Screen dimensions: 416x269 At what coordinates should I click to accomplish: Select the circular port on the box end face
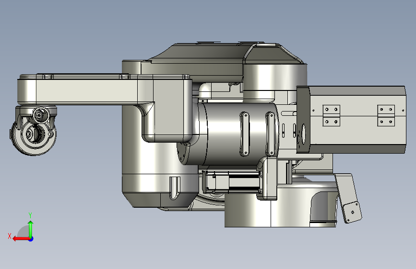303,134
